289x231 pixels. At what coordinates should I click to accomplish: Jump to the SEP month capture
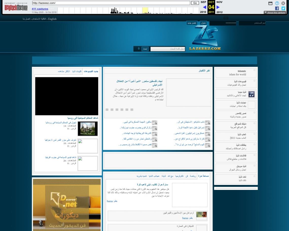click(x=203, y=2)
